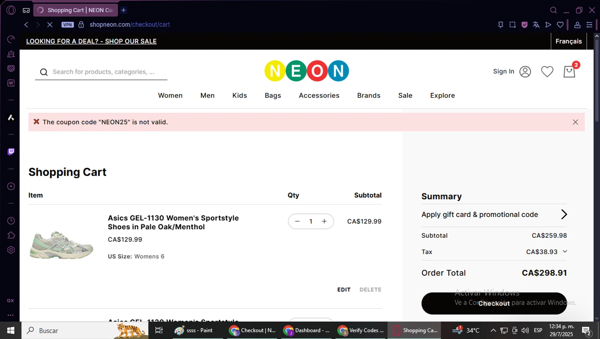Open the browser tab search
Screen dimensions: 600x339
(x=554, y=10)
